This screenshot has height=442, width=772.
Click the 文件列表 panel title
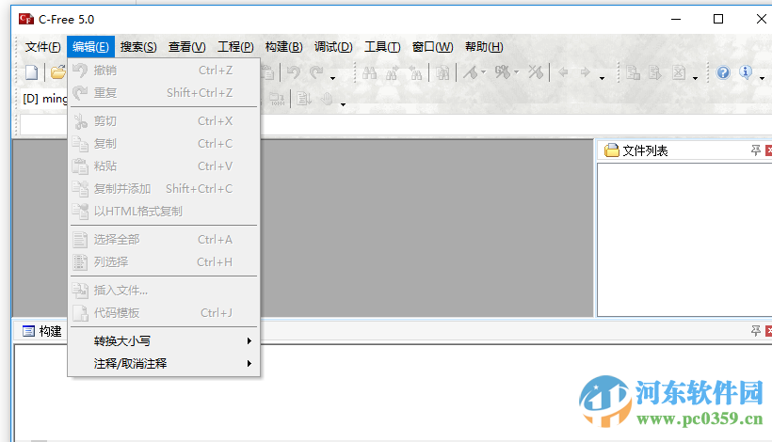645,150
